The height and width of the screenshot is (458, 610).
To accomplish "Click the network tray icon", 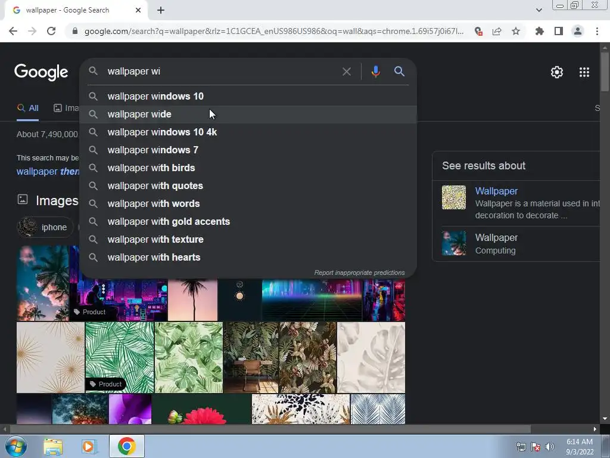I will pyautogui.click(x=521, y=447).
